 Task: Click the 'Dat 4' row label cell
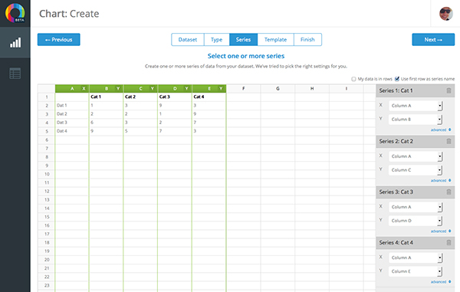click(72, 131)
